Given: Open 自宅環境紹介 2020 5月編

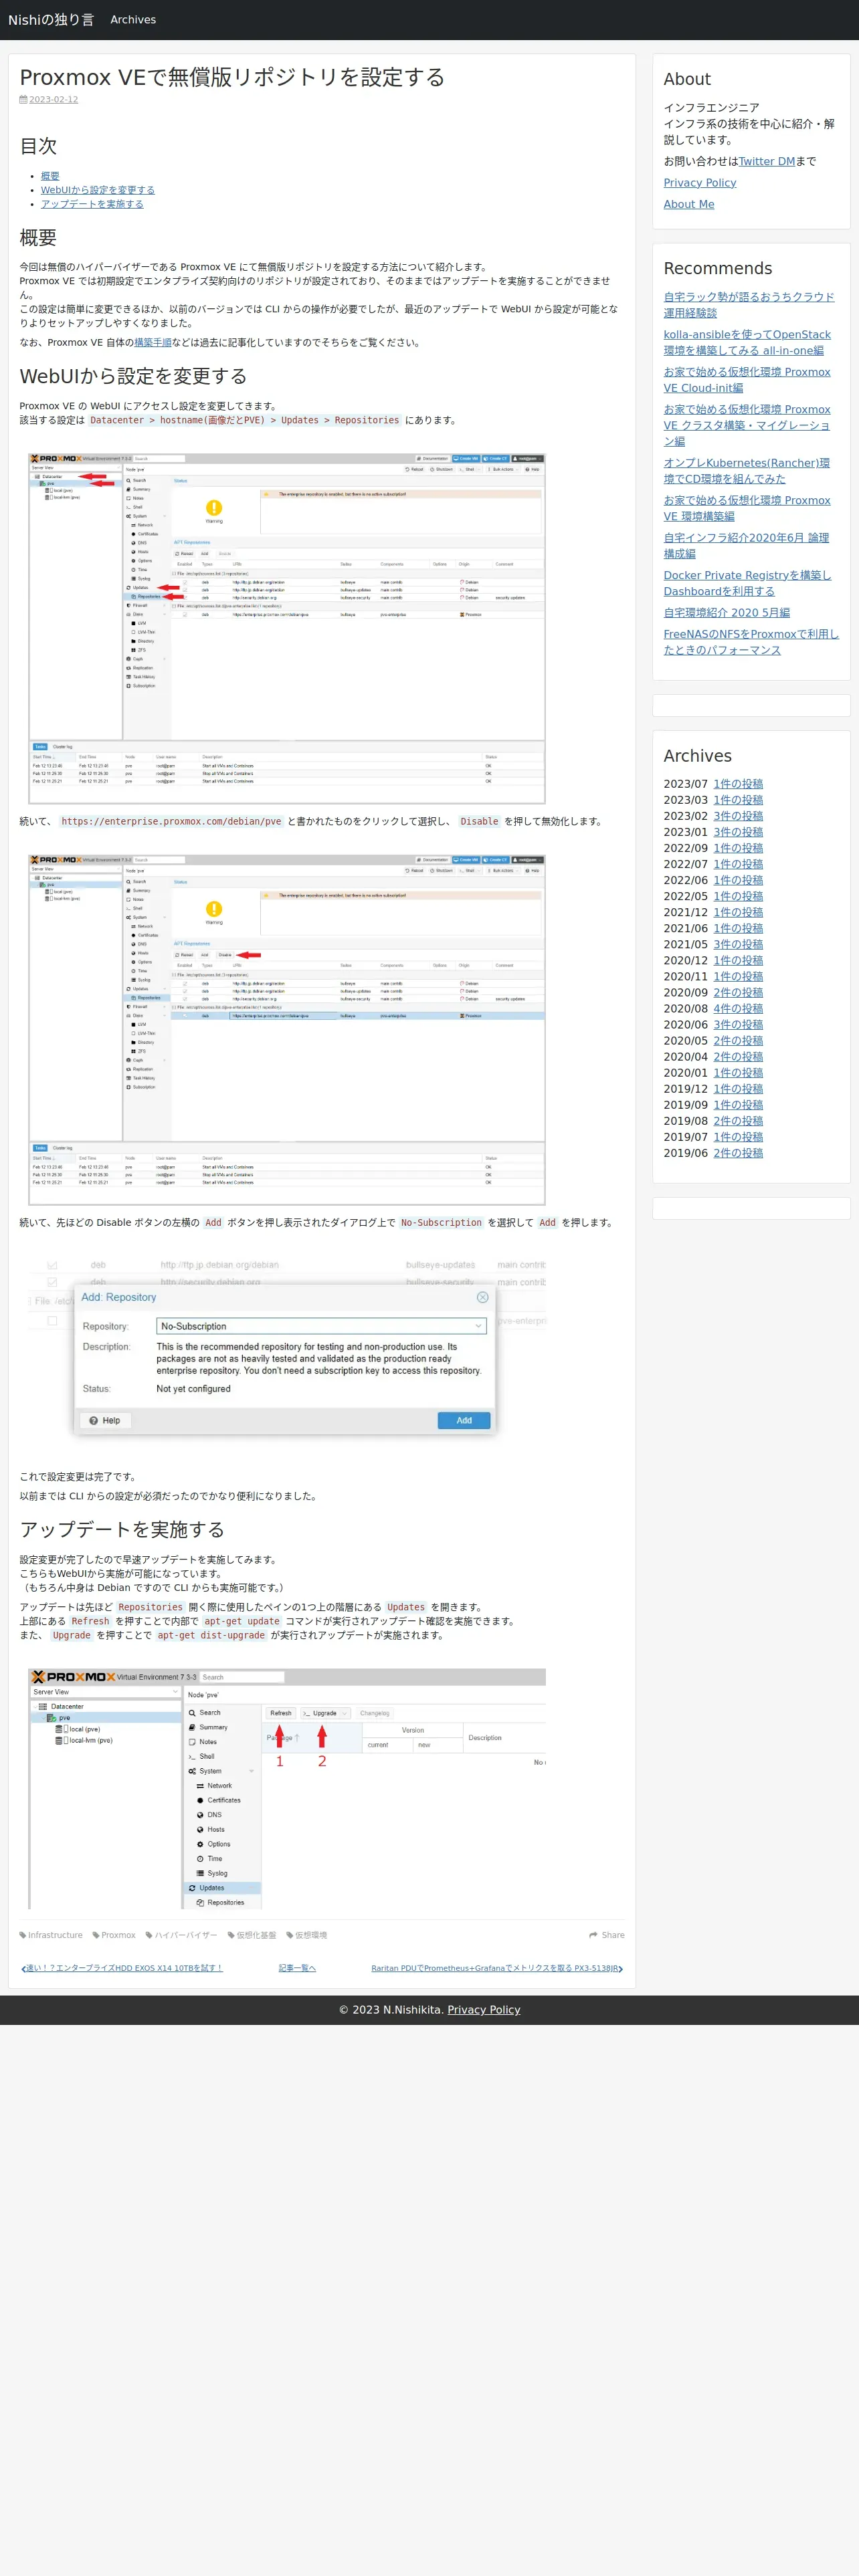Looking at the screenshot, I should click(x=727, y=613).
